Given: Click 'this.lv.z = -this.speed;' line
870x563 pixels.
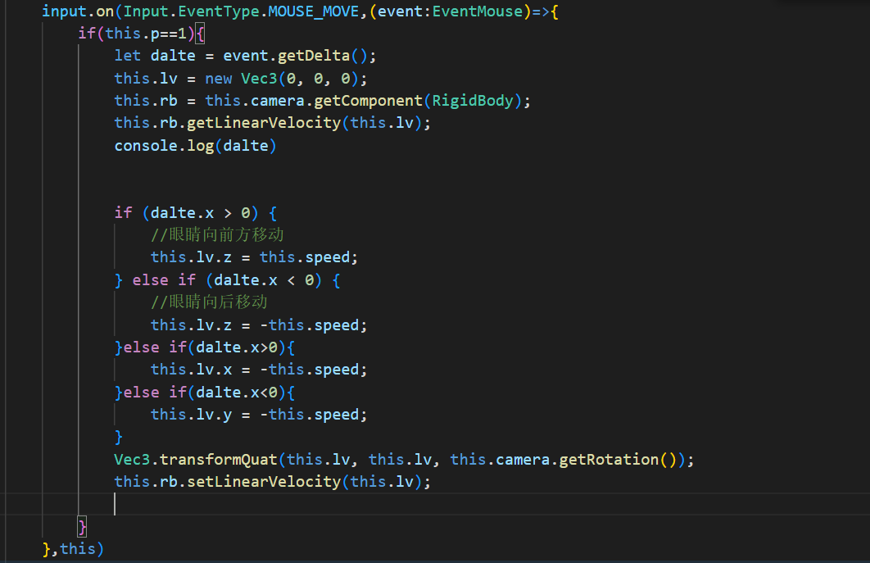Looking at the screenshot, I should 259,325.
